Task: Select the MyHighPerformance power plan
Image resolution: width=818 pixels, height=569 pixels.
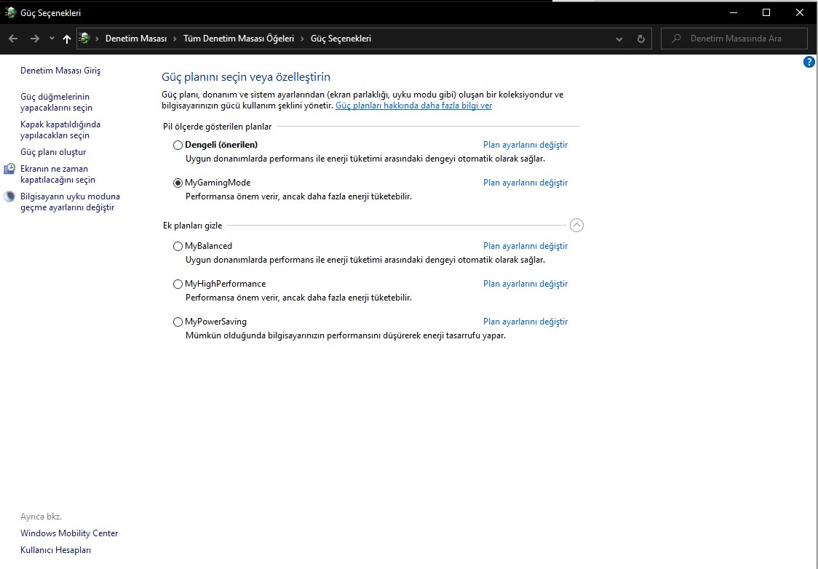Action: pyautogui.click(x=178, y=284)
